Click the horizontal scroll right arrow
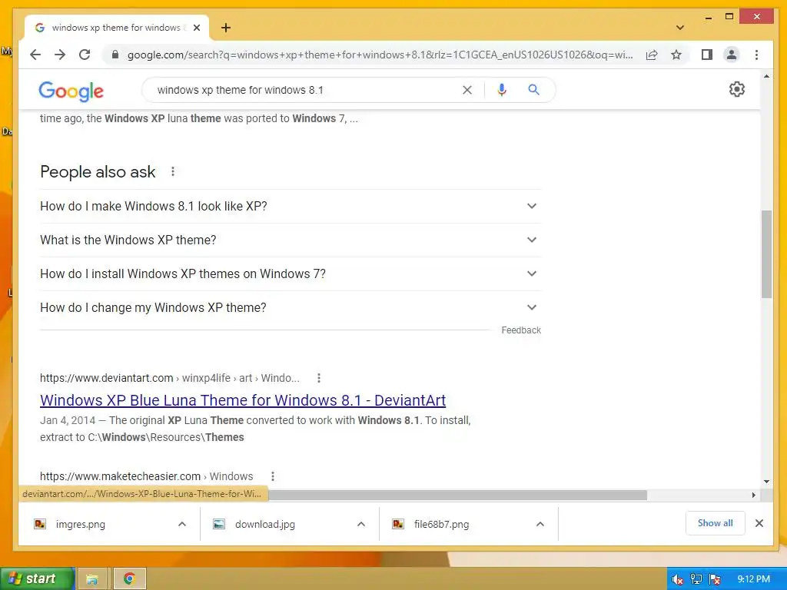 (x=753, y=496)
